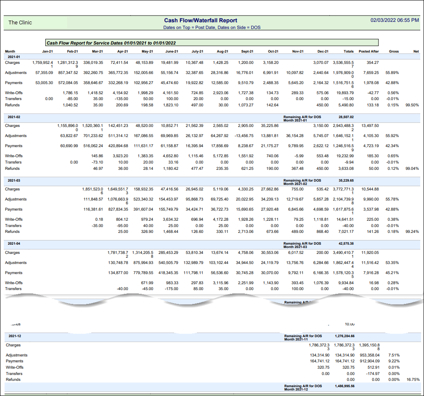424x396 pixels.
Task: Click The Clinic name in header
Action: pos(20,22)
